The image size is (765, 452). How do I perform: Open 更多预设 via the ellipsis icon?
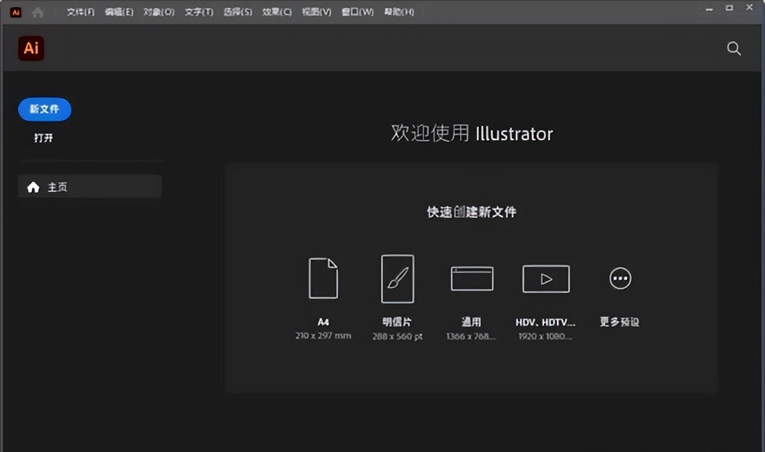pos(620,278)
